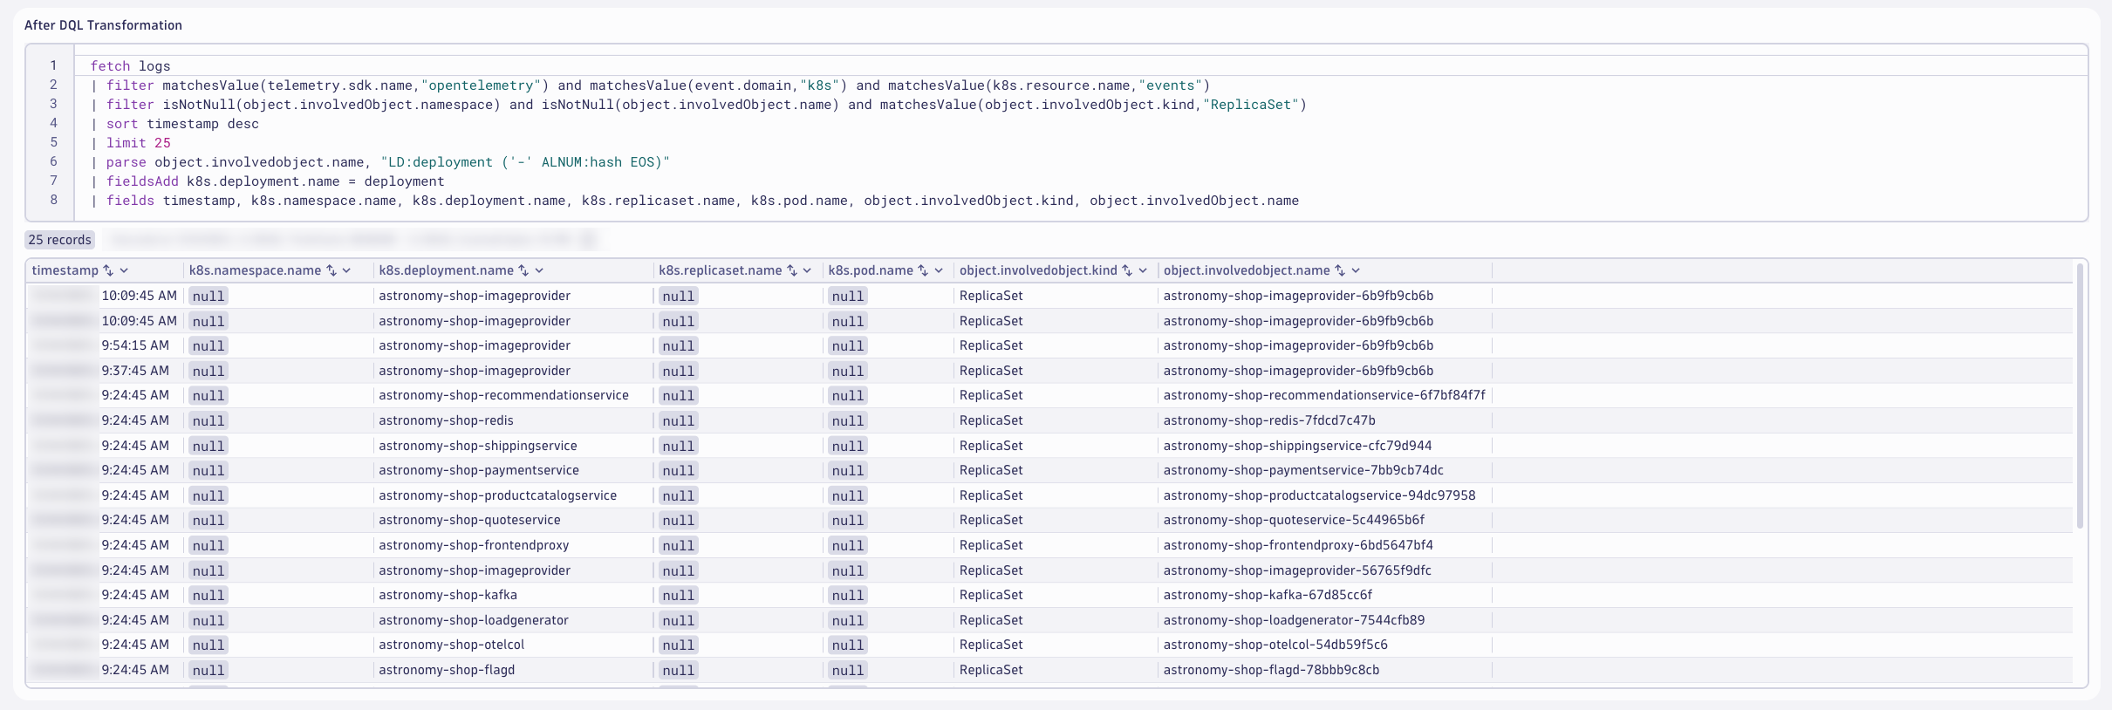Viewport: 2112px width, 710px height.
Task: Open timestamp column dropdown menu
Action: tap(124, 270)
